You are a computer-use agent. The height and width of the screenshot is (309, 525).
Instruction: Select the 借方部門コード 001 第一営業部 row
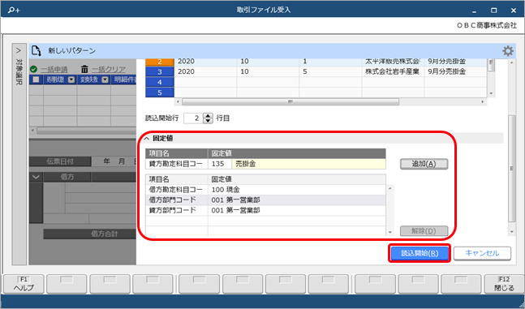[265, 200]
